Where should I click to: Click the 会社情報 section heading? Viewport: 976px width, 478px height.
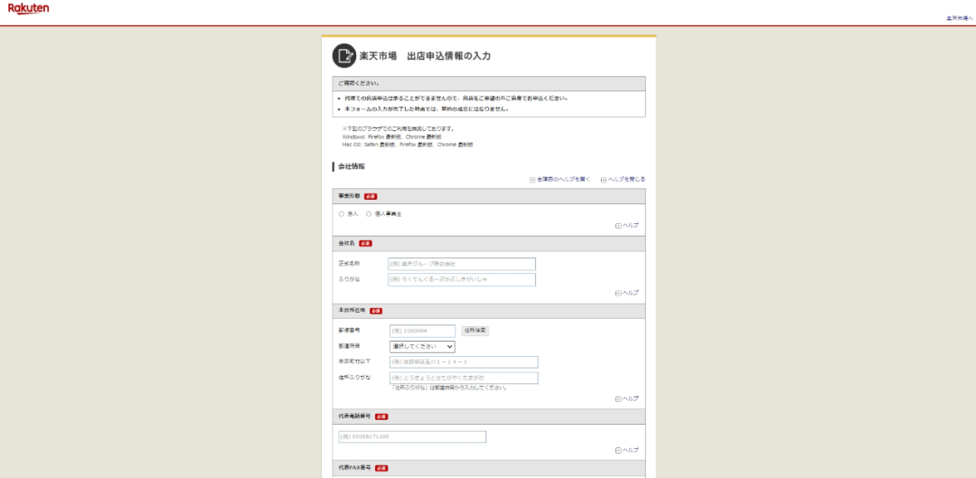click(x=352, y=166)
